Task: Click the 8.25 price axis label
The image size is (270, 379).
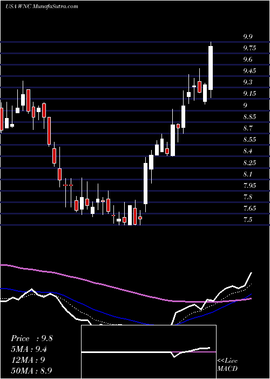Action: [x=249, y=162]
